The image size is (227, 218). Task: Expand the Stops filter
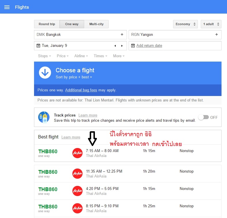click(x=44, y=56)
